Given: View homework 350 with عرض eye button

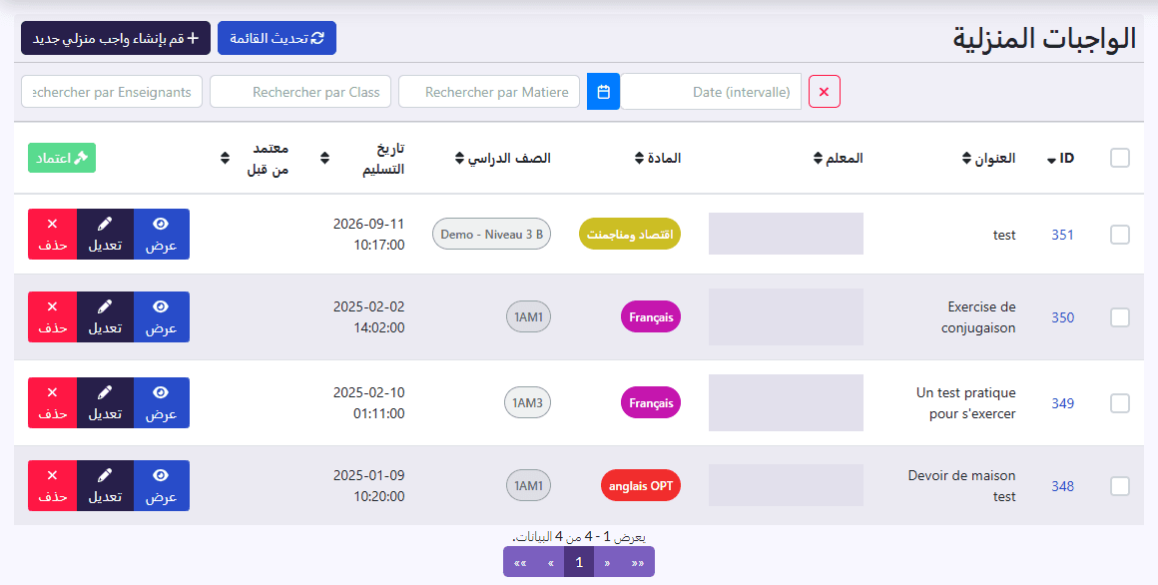Looking at the screenshot, I should pos(161,316).
